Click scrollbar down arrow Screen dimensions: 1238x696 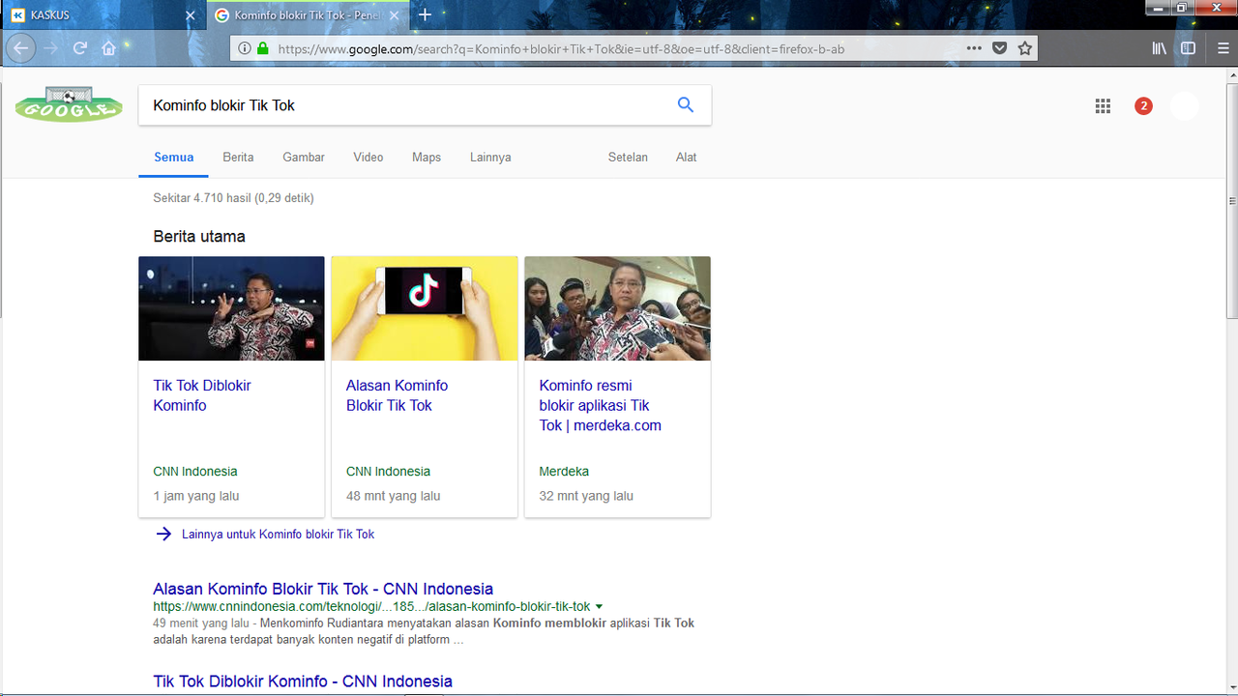pyautogui.click(x=1231, y=687)
